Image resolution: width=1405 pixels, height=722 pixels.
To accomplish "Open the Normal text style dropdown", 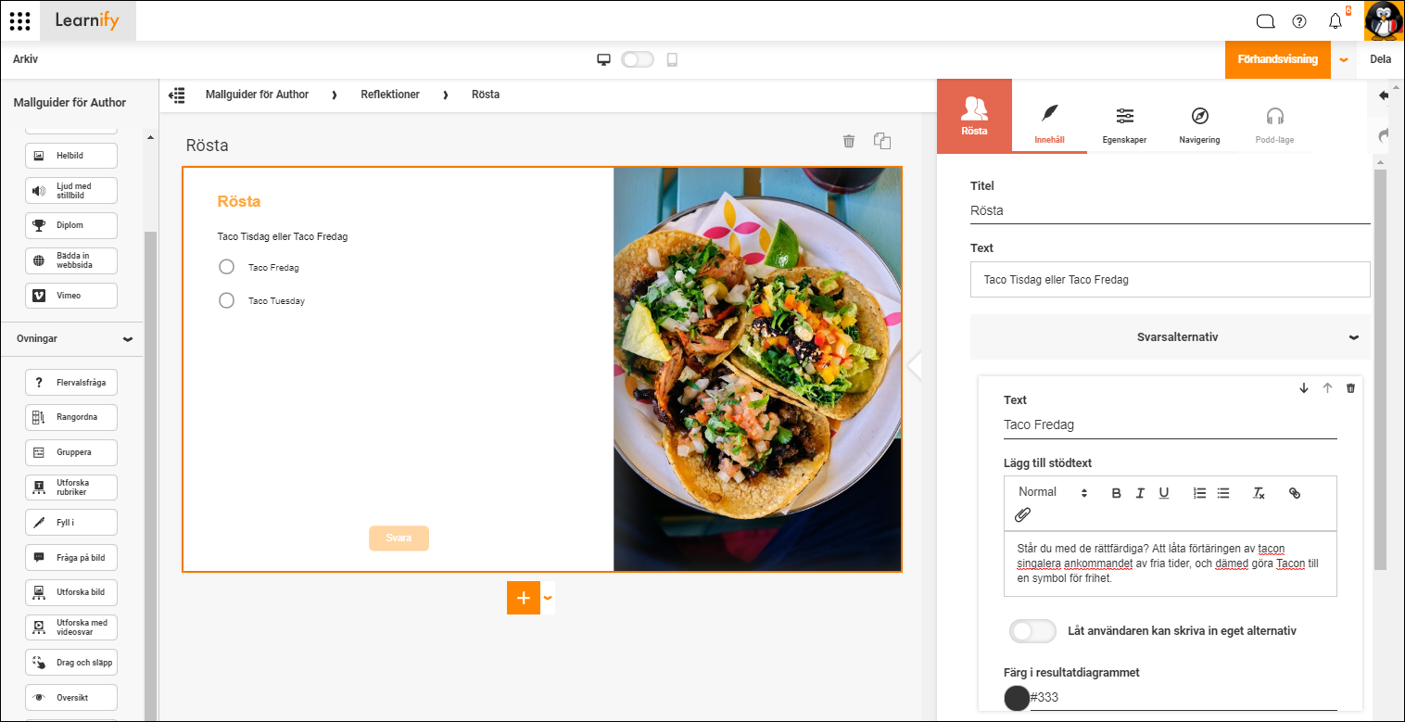I will [x=1053, y=492].
